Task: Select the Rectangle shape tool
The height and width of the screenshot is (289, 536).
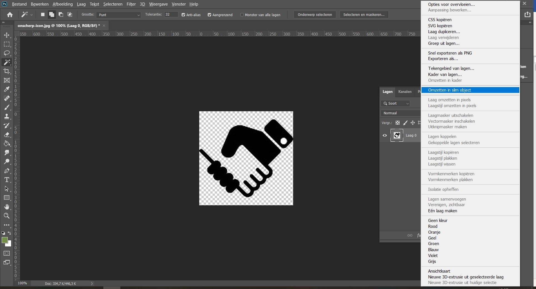Action: click(x=7, y=198)
